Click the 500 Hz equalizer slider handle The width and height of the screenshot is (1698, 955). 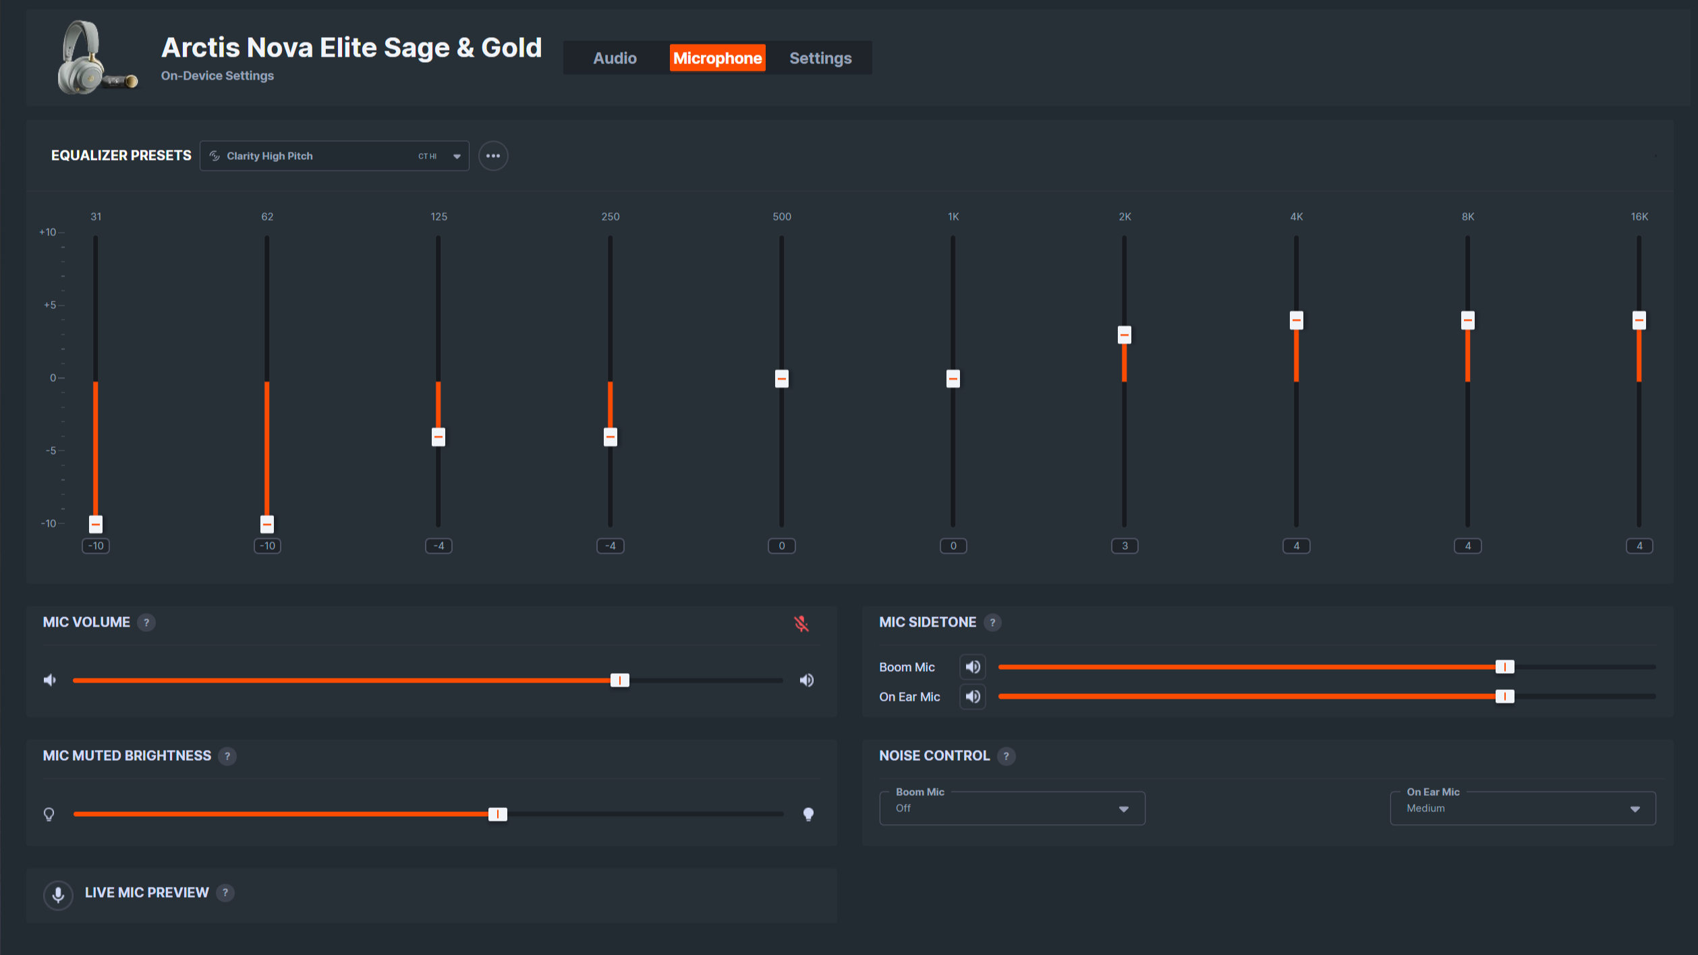point(782,378)
